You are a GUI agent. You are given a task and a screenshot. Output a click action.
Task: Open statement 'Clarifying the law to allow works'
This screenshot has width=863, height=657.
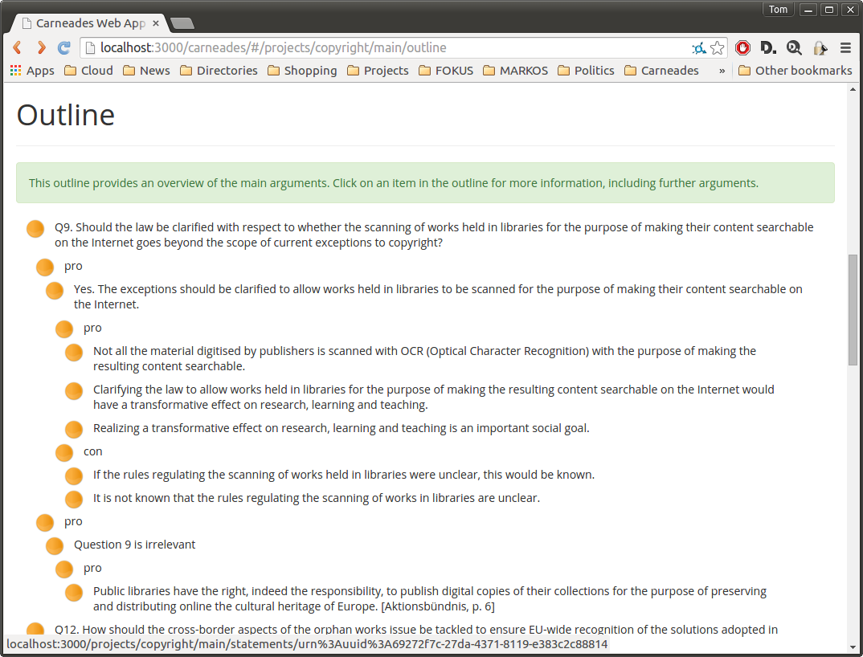pyautogui.click(x=434, y=398)
